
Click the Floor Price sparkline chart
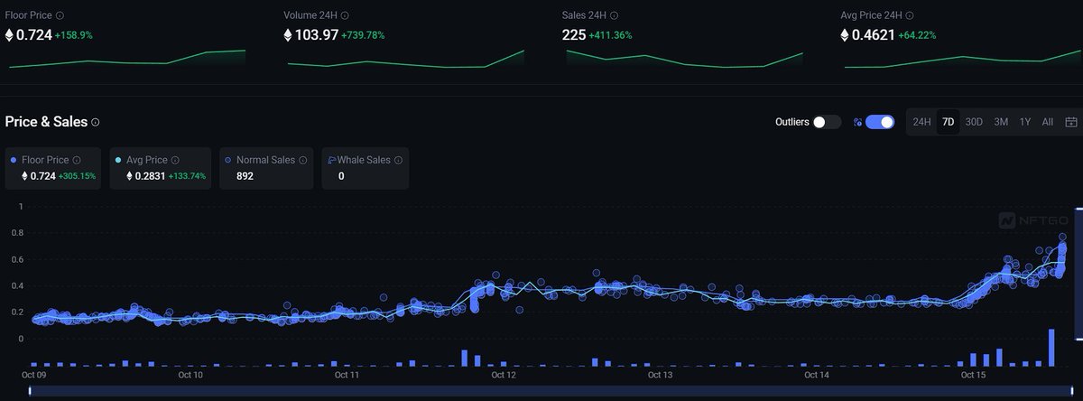pyautogui.click(x=125, y=59)
